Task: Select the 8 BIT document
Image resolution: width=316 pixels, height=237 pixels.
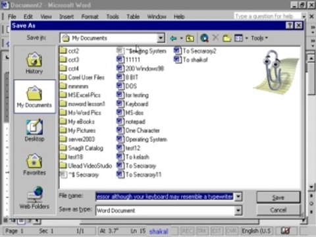Action: coord(127,77)
